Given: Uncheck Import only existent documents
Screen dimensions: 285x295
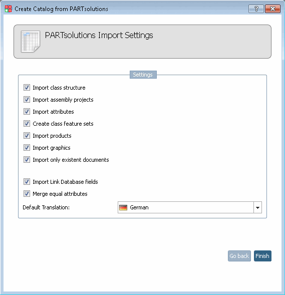Looking at the screenshot, I should 27,160.
